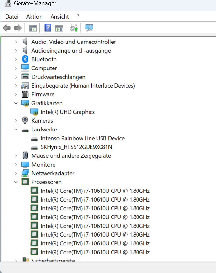This screenshot has height=273, width=216.
Task: Expand Audio, Video und Gamecontroller
Action: tap(16, 42)
